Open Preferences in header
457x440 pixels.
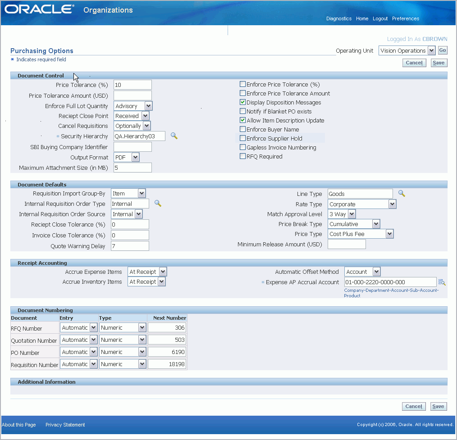pyautogui.click(x=406, y=18)
